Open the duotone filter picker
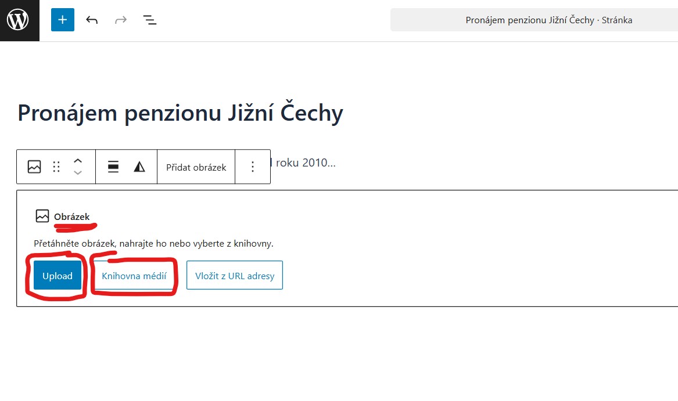This screenshot has width=678, height=401. (139, 167)
